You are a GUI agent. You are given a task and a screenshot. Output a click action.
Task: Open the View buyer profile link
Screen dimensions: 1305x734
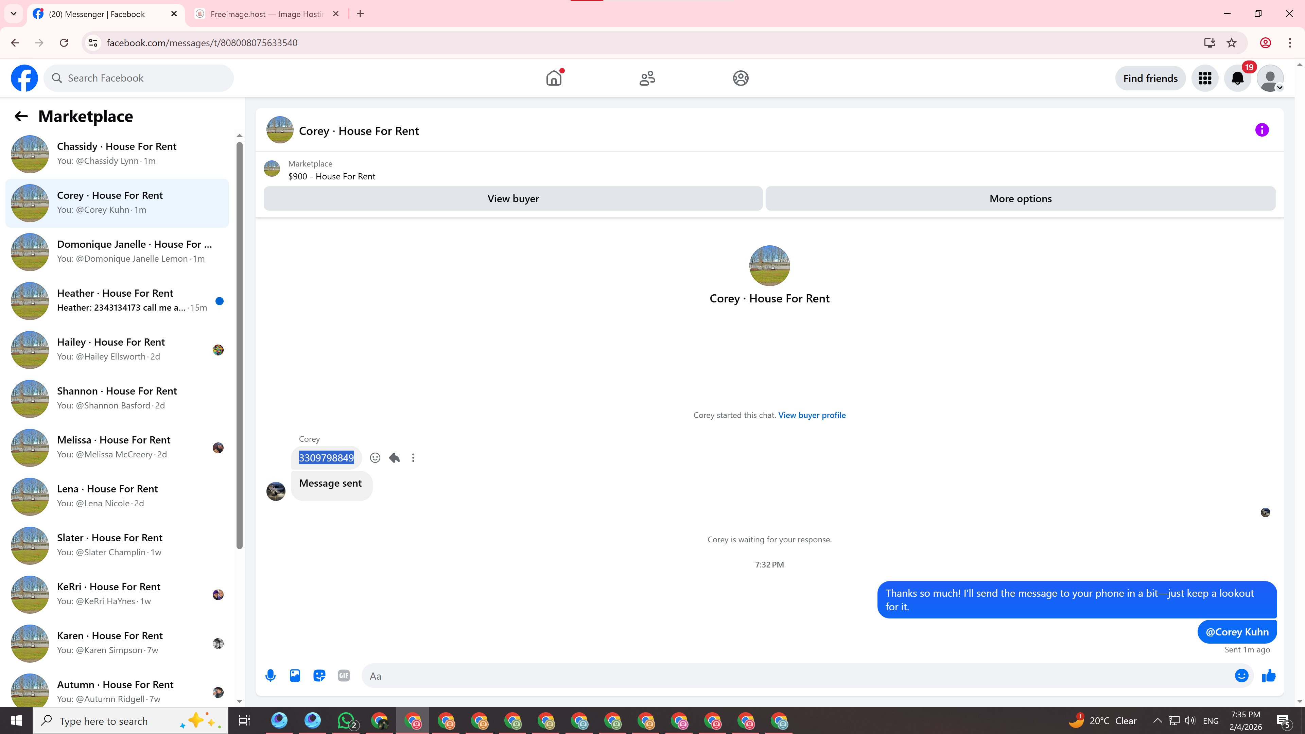pyautogui.click(x=812, y=415)
